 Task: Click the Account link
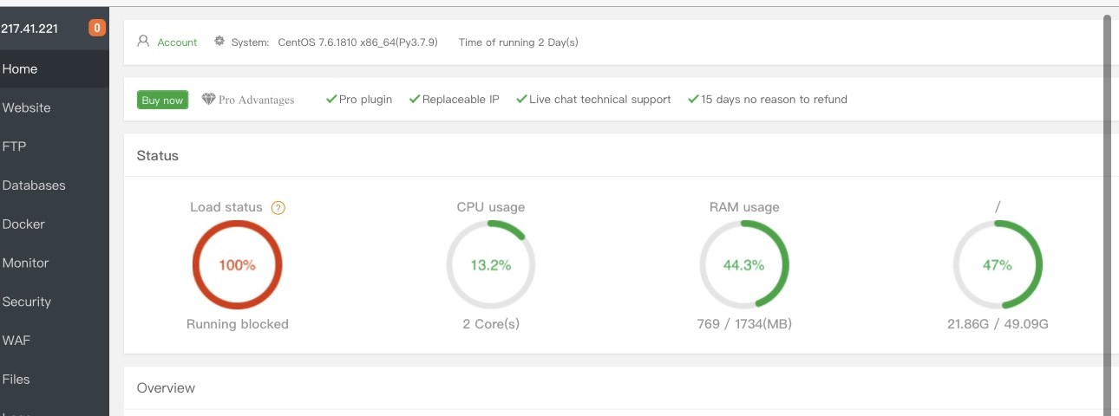coord(177,42)
